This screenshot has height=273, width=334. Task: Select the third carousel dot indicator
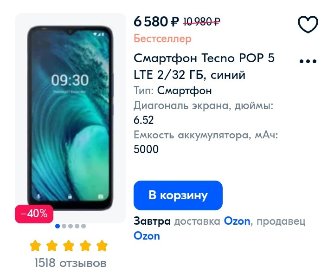(71, 226)
